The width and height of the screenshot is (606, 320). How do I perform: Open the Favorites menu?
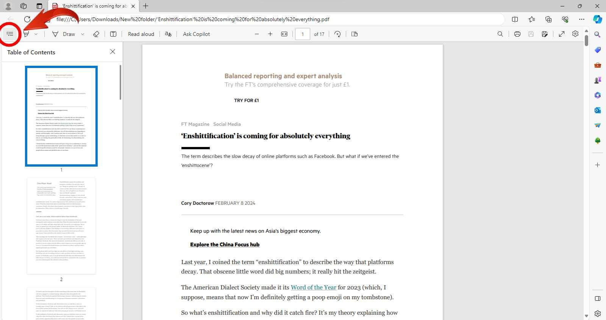point(532,19)
